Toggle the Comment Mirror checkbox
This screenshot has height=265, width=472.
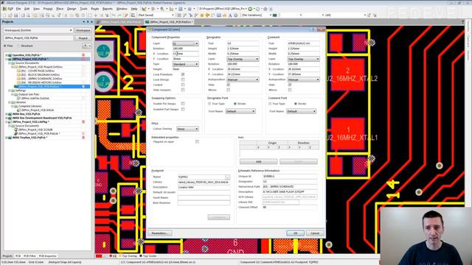click(x=290, y=90)
